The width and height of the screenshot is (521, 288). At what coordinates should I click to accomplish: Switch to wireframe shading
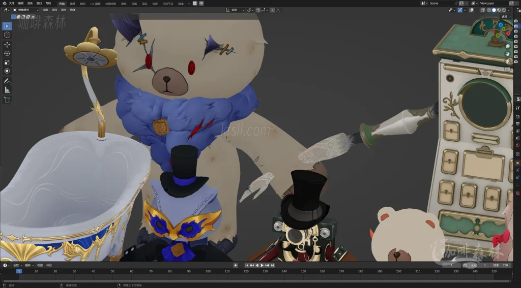pos(489,10)
